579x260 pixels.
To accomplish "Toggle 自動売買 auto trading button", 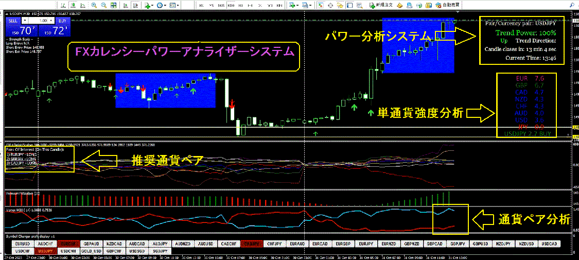I will (448, 5).
